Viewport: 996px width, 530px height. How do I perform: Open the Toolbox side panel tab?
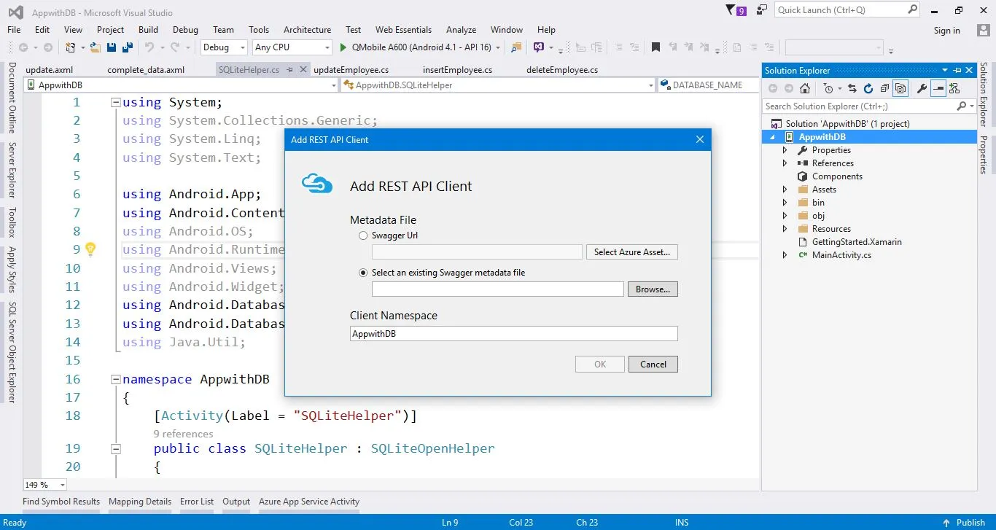click(x=12, y=223)
